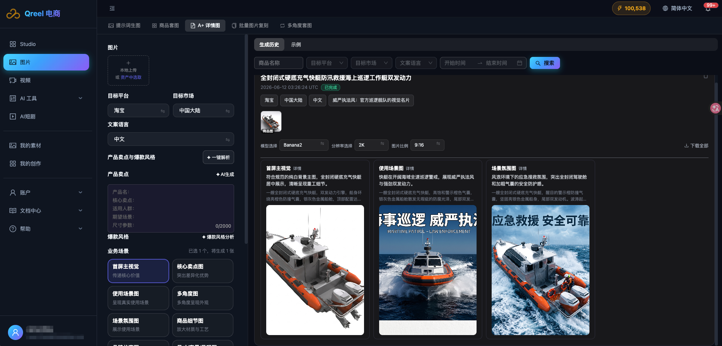Select the 首屏主视觉 scene option
722x346 pixels.
[138, 271]
